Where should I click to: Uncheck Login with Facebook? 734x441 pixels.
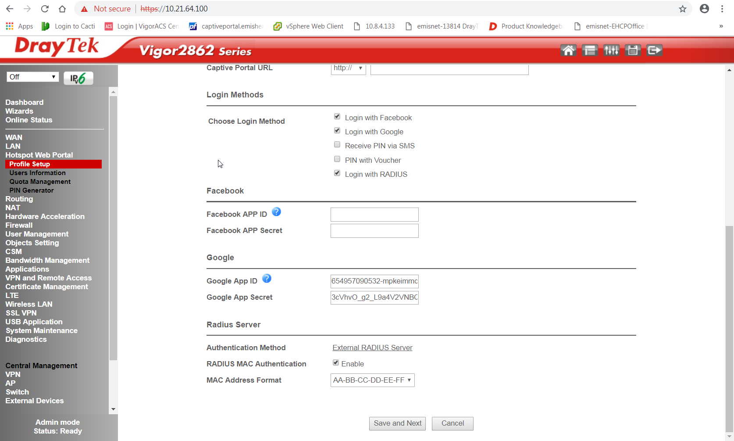click(x=337, y=117)
